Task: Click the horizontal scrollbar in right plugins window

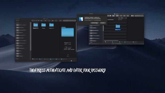Action: click(111, 41)
